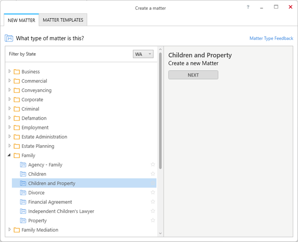Star the Financial Agreement matter type

[153, 202]
